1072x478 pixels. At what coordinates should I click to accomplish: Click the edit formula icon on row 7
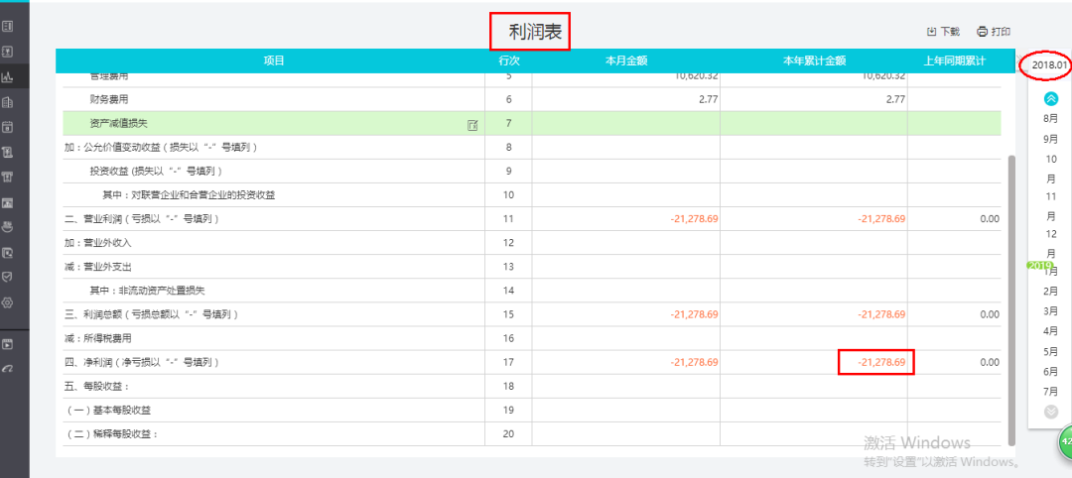(x=472, y=124)
